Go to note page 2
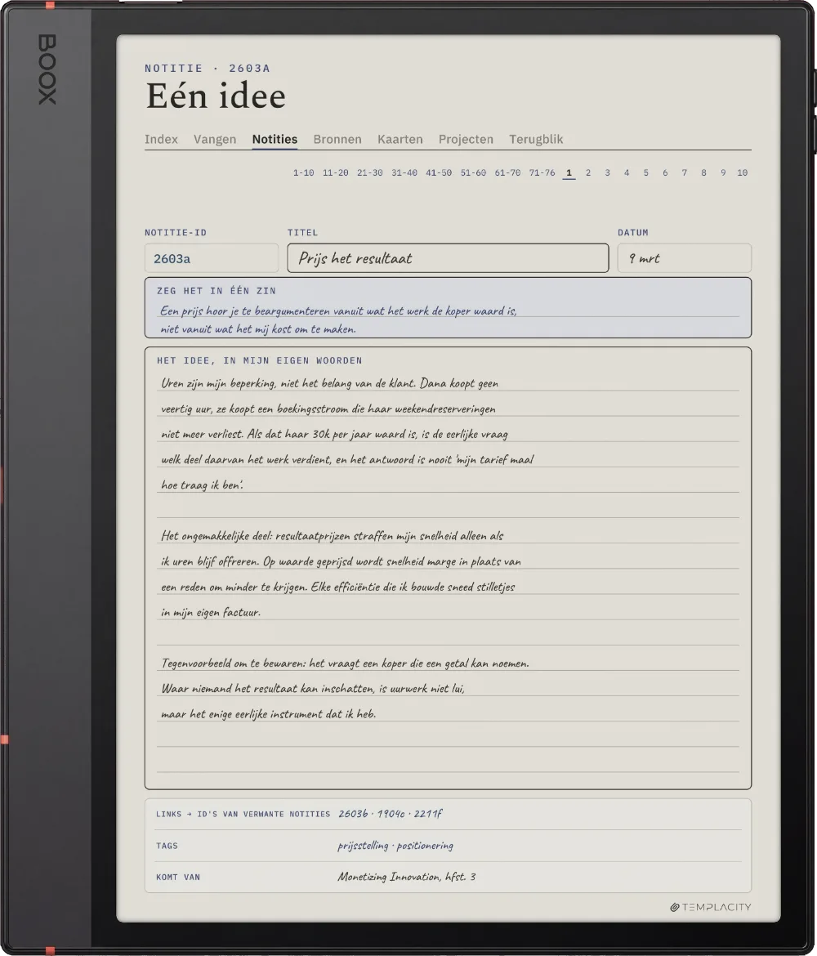 (588, 172)
